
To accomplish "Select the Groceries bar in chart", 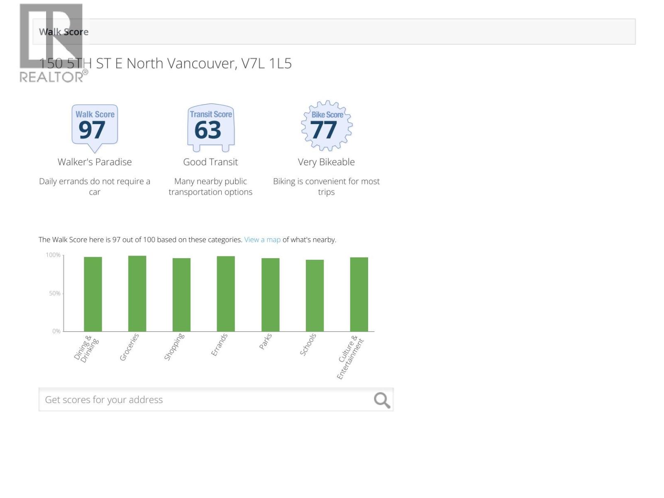I will pyautogui.click(x=137, y=293).
